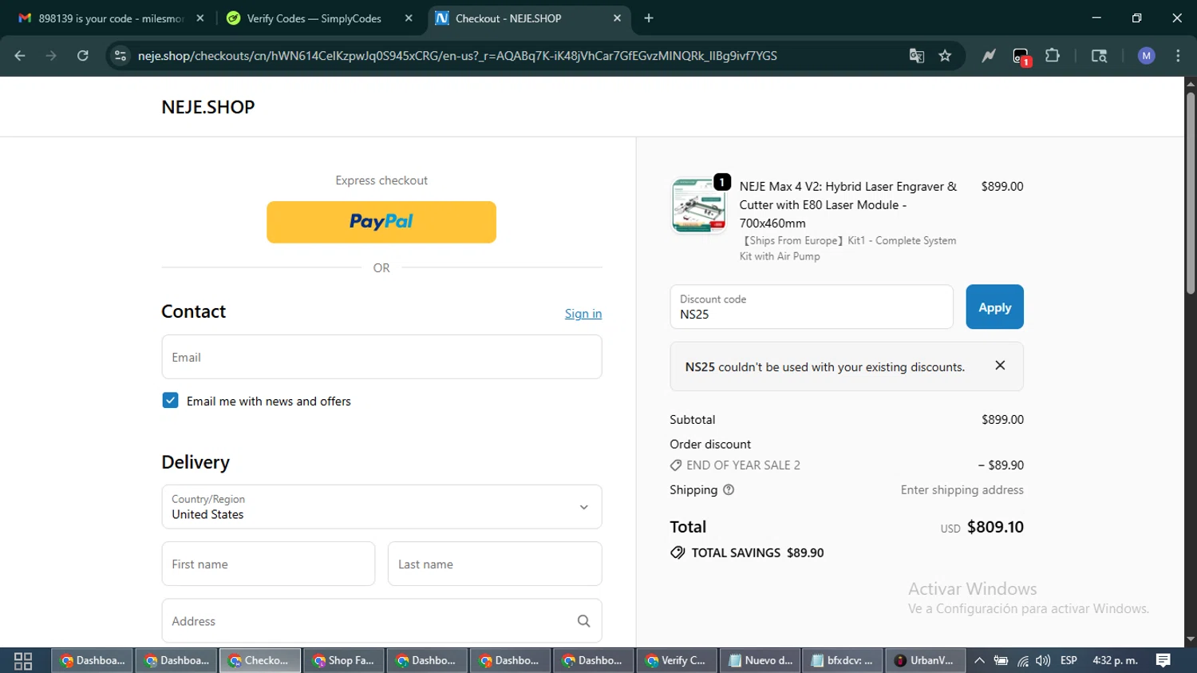Image resolution: width=1197 pixels, height=673 pixels.
Task: Click the translate page icon
Action: (917, 56)
